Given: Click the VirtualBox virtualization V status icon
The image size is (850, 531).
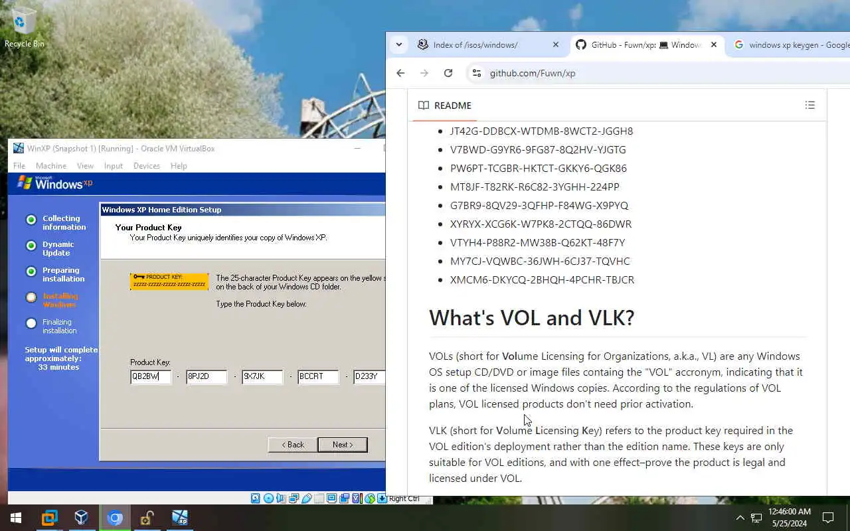Looking at the screenshot, I should point(357,498).
